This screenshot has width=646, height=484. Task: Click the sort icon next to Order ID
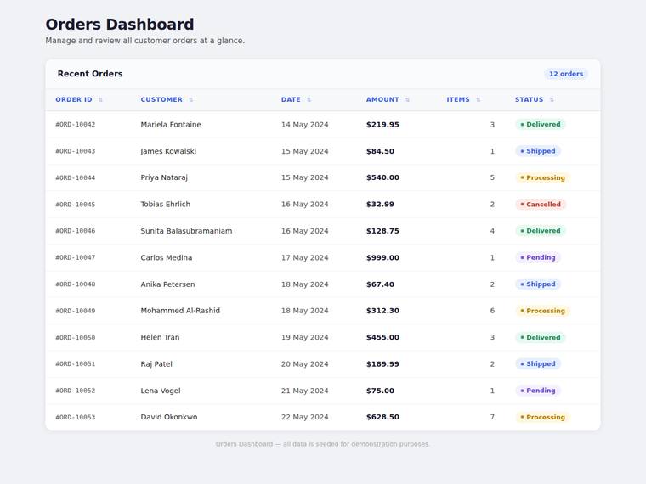[100, 100]
